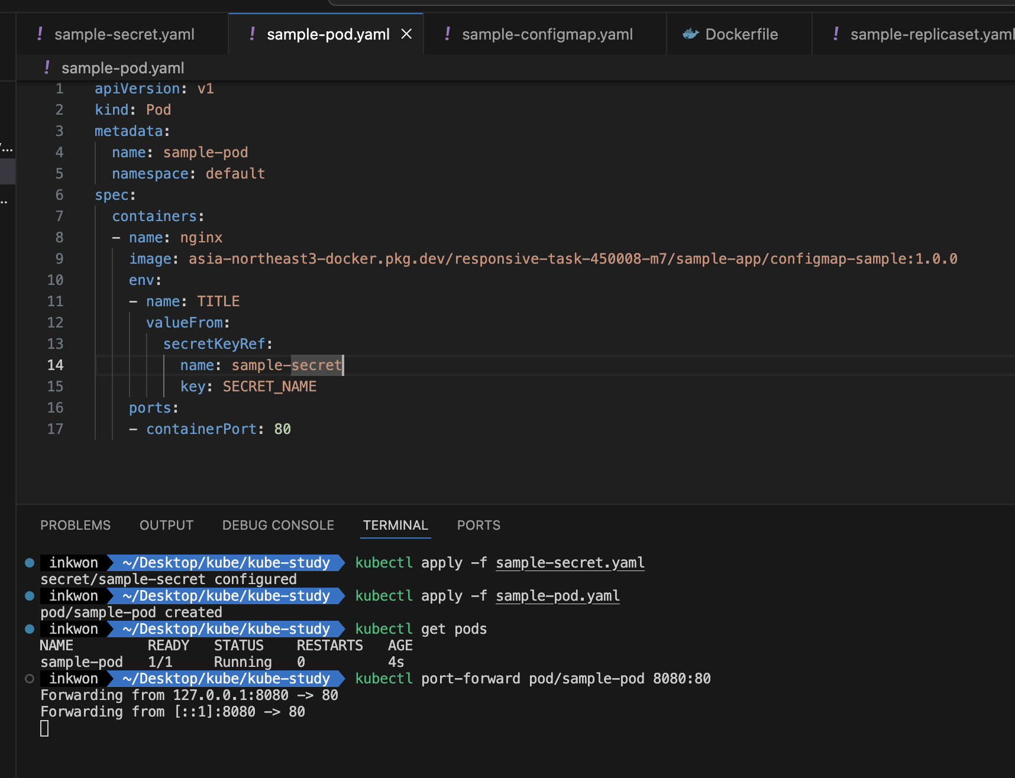Open the Dockerfile editor tab
This screenshot has height=778, width=1015.
coord(741,34)
